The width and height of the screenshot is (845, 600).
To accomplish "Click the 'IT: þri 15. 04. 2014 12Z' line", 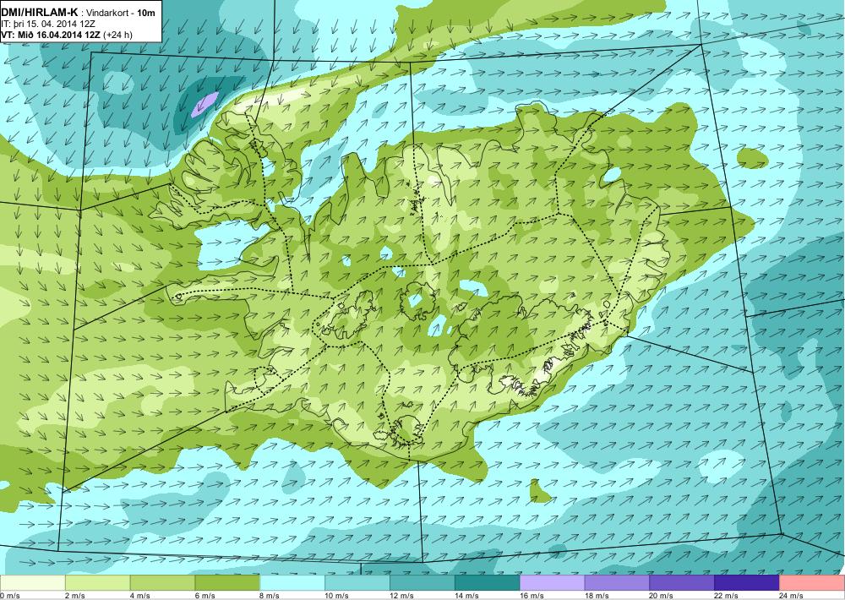I will [48, 24].
